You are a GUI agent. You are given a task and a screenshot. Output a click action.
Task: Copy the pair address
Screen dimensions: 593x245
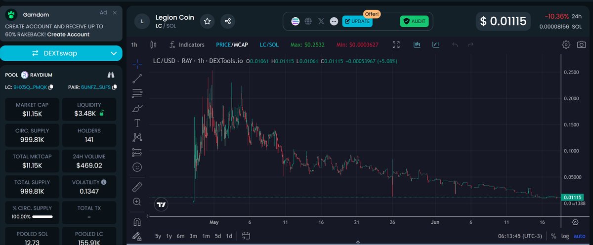pyautogui.click(x=115, y=87)
